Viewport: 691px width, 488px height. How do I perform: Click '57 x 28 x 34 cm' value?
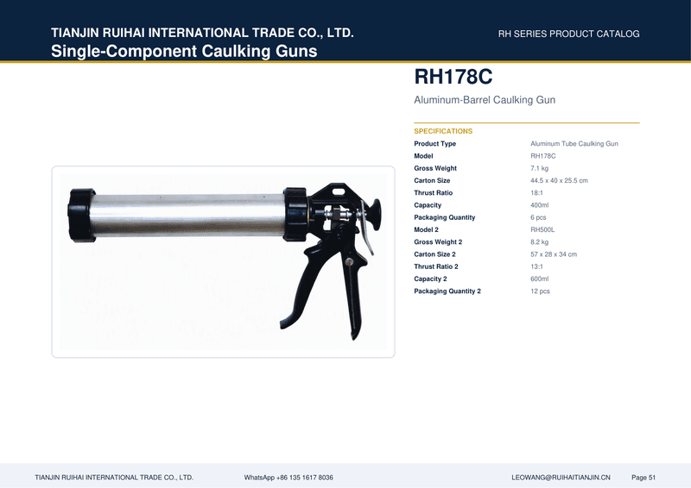point(554,254)
